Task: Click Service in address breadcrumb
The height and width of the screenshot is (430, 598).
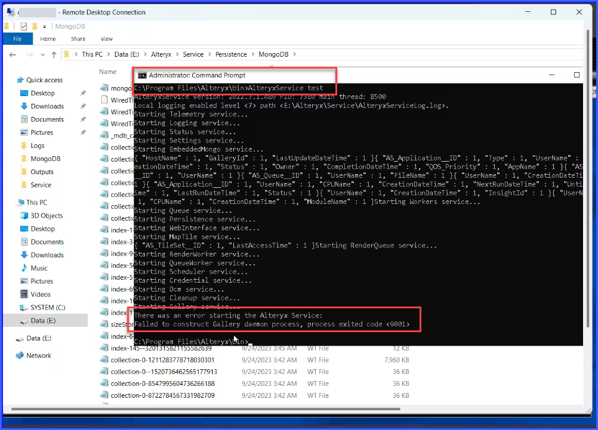Action: click(193, 54)
